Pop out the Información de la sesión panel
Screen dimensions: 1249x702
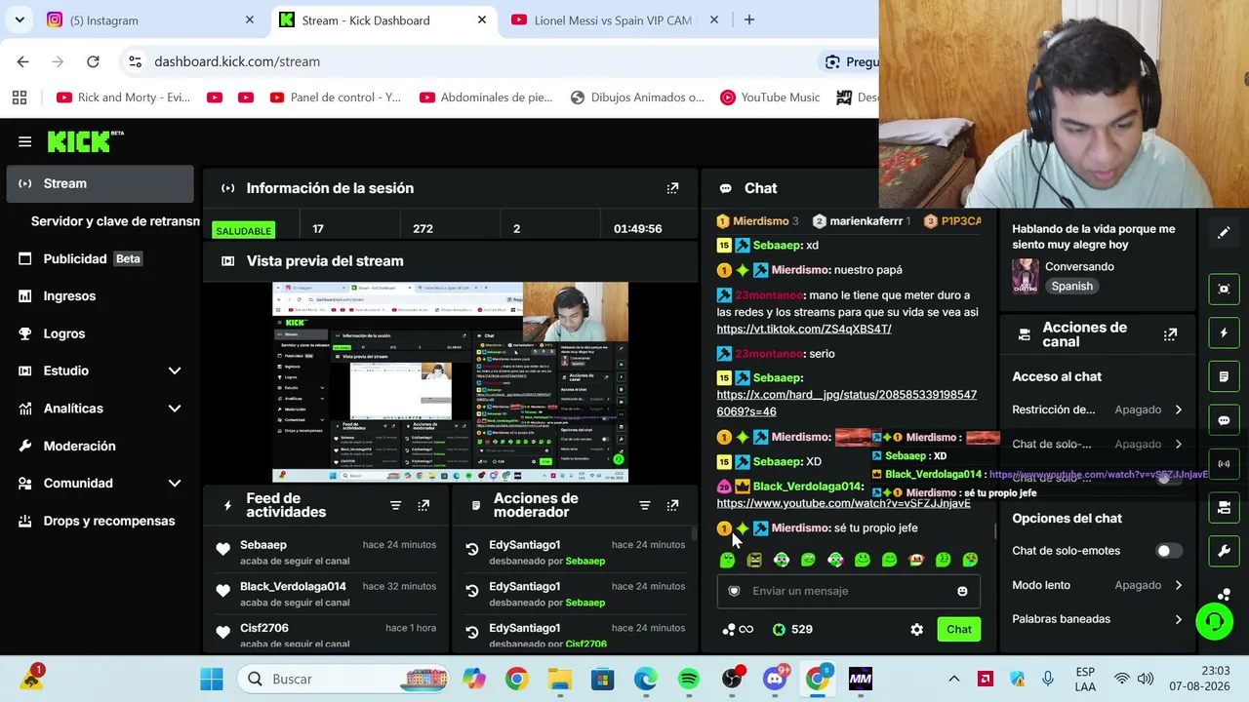click(x=672, y=188)
